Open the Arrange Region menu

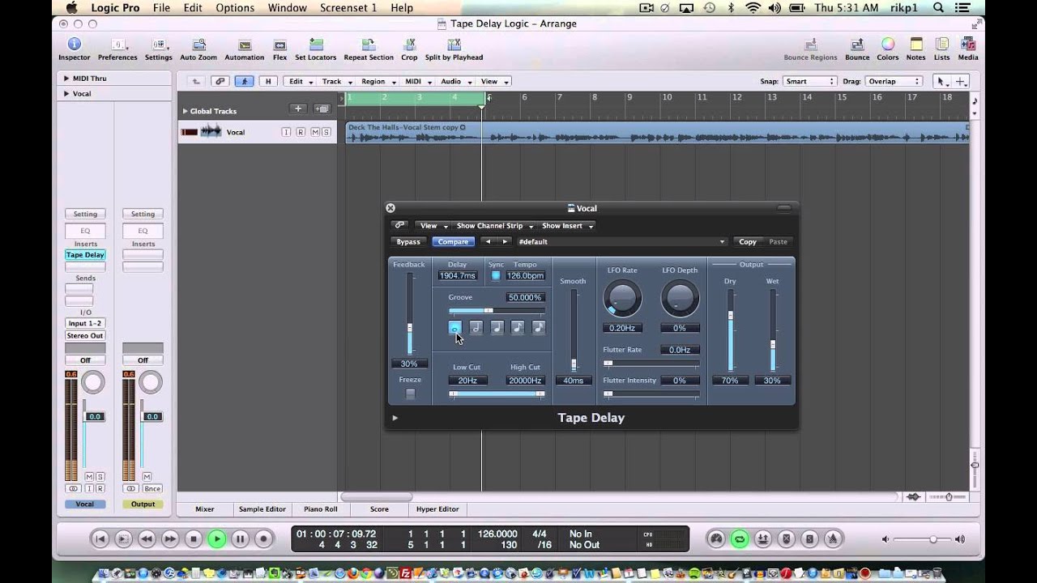(378, 81)
